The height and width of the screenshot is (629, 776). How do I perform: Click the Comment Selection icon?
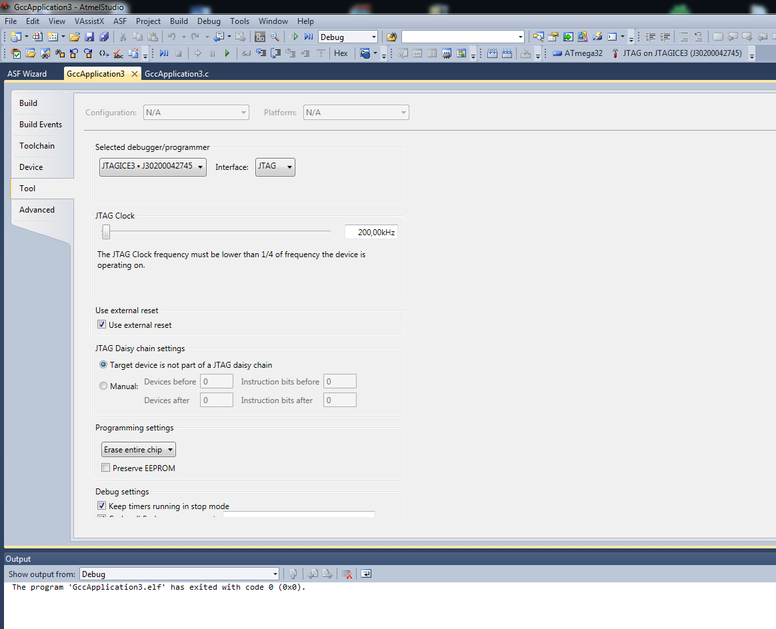[x=684, y=37]
